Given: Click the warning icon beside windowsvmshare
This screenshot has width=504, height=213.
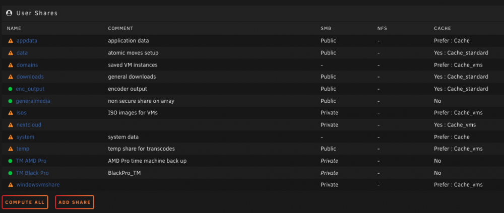Looking at the screenshot, I should pyautogui.click(x=11, y=185).
